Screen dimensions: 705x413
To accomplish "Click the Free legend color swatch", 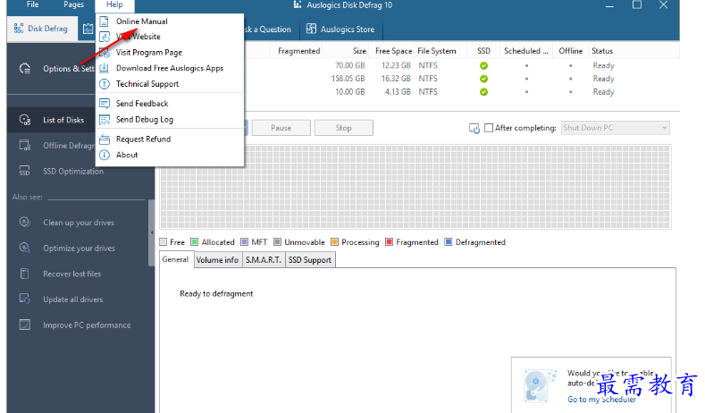I will (164, 242).
